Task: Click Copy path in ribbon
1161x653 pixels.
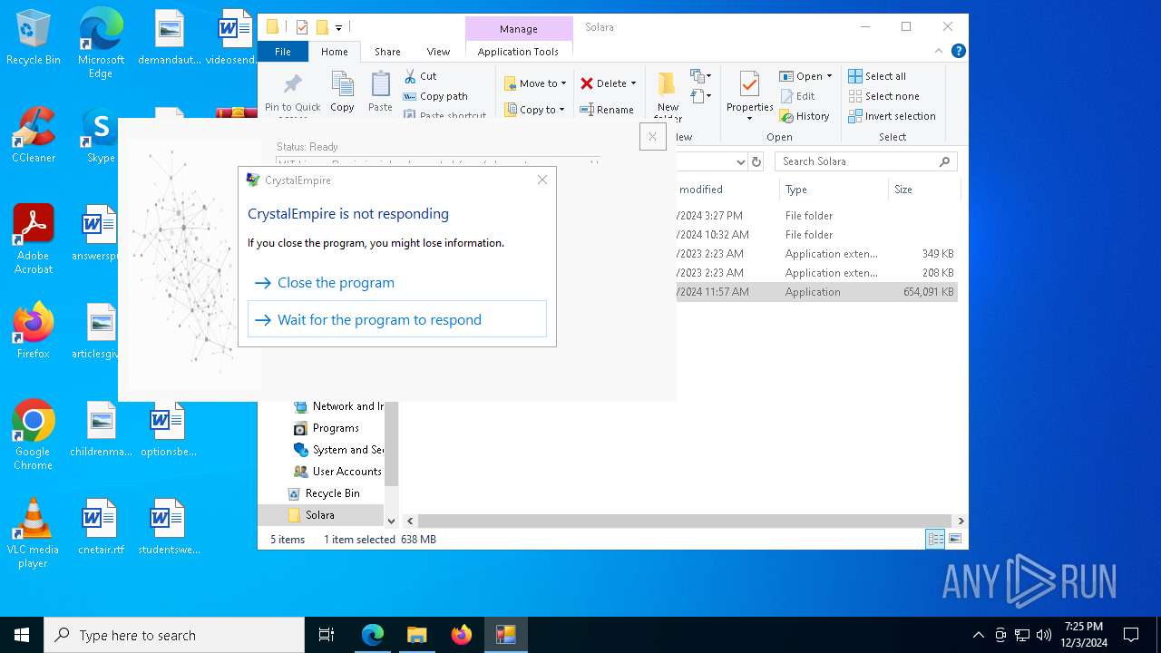Action: [435, 96]
